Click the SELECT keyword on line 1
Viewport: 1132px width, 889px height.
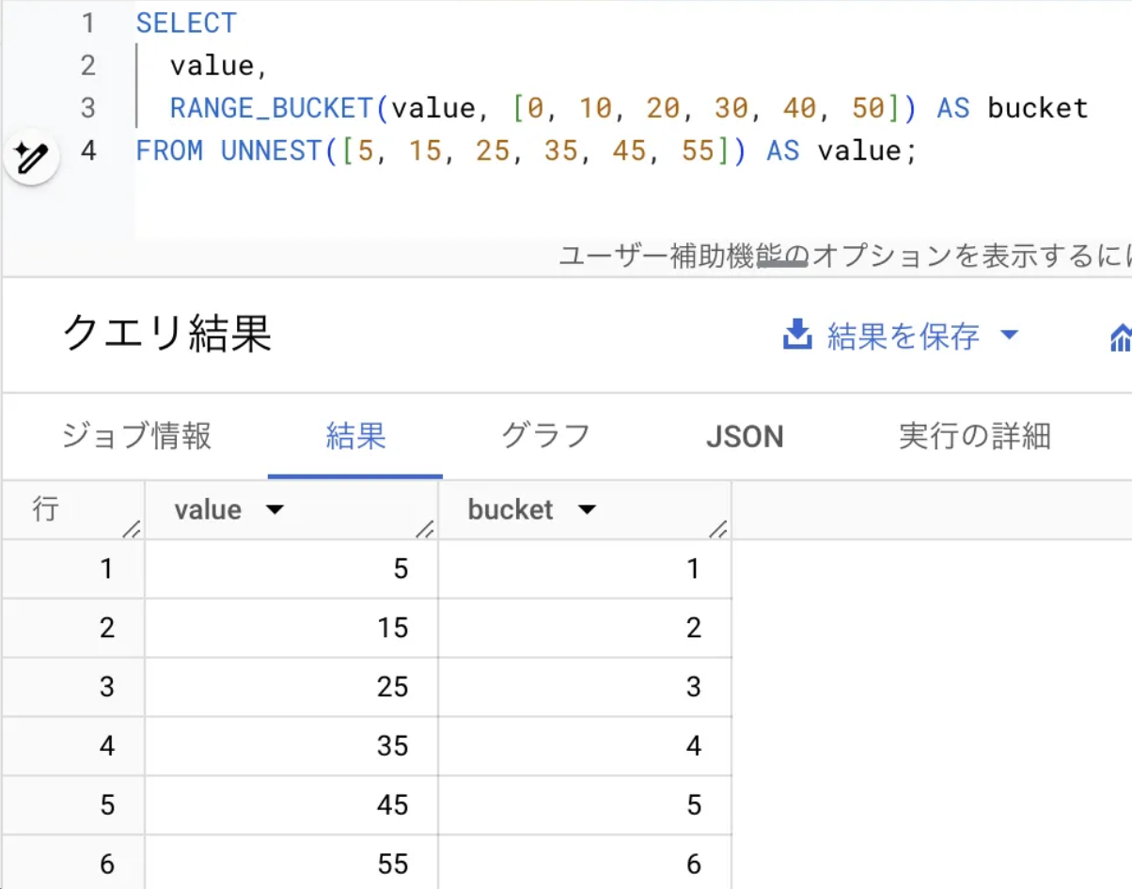(x=186, y=23)
